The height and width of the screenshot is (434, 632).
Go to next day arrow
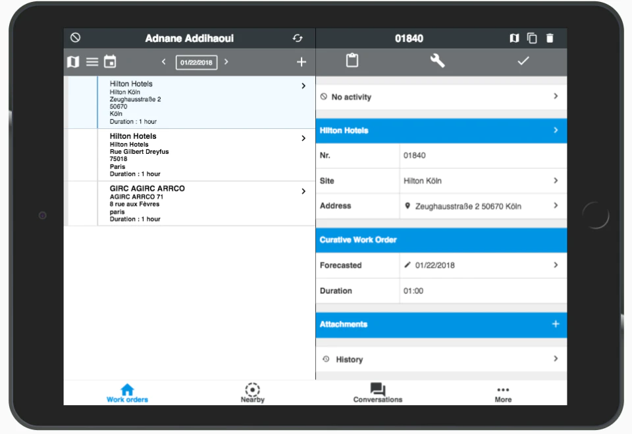point(226,62)
